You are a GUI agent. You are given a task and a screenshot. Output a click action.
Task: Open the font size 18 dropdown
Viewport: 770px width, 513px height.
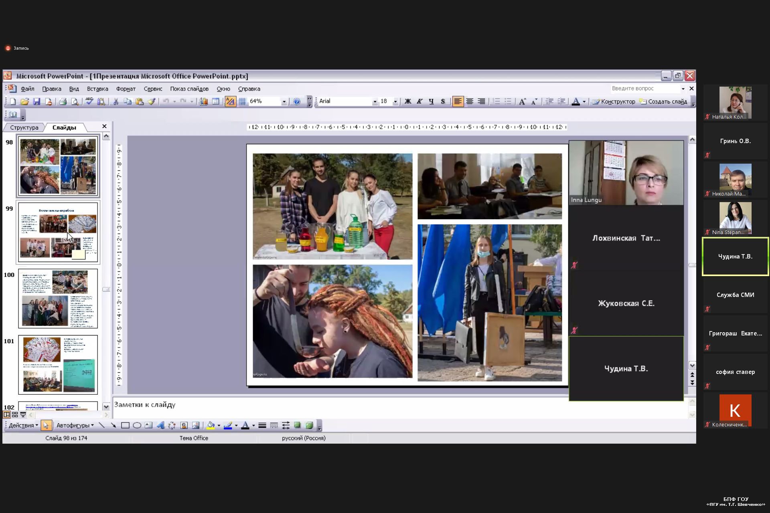click(x=395, y=102)
